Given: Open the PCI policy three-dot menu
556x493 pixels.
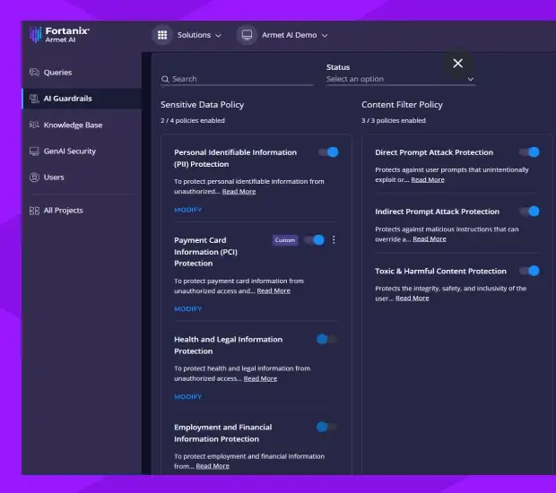Looking at the screenshot, I should click(x=334, y=240).
